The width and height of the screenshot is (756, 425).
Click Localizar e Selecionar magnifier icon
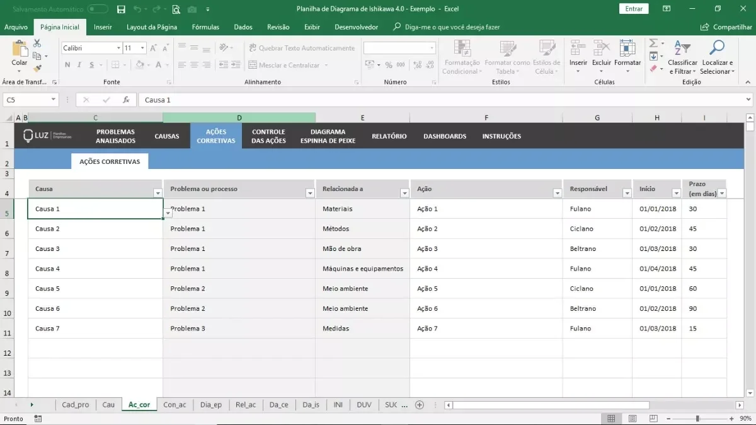(x=717, y=48)
